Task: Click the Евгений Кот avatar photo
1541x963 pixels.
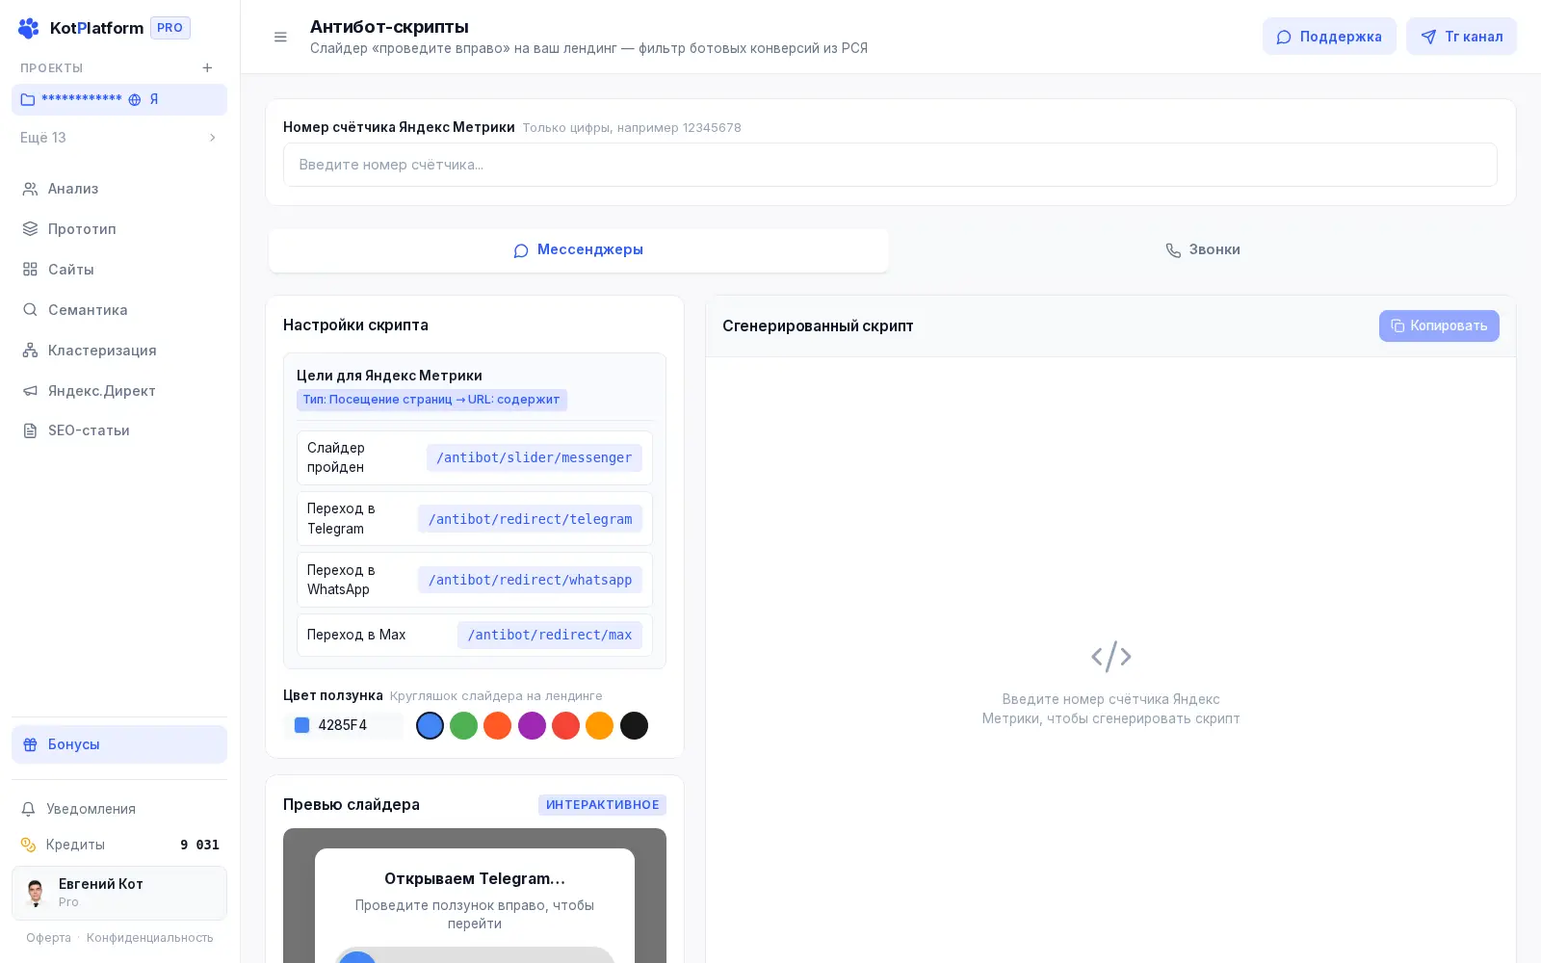Action: [x=36, y=893]
